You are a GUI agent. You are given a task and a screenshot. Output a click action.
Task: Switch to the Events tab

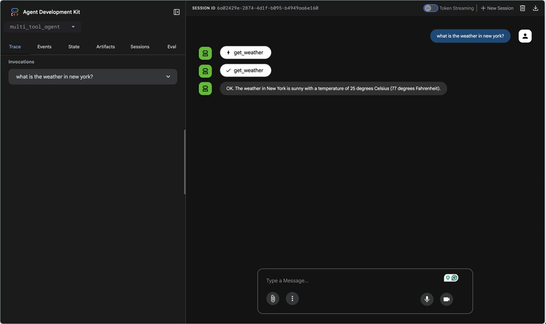point(44,47)
